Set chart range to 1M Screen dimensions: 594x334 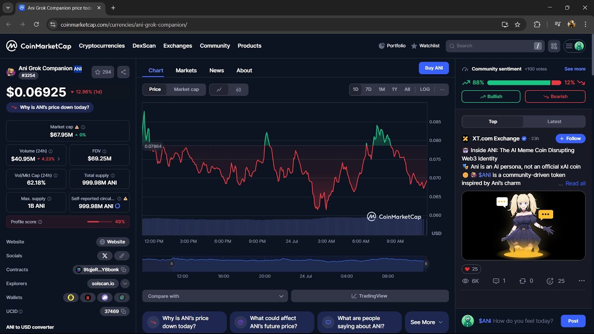(381, 90)
